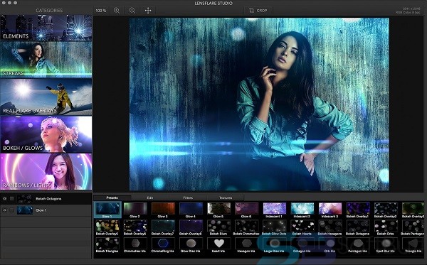This screenshot has height=265, width=427.
Task: Pick the Bokeh Hexagons preset
Action: (x=330, y=227)
